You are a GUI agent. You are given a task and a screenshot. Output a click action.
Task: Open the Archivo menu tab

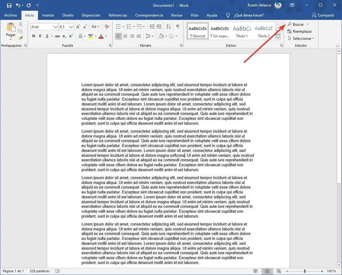[11, 15]
